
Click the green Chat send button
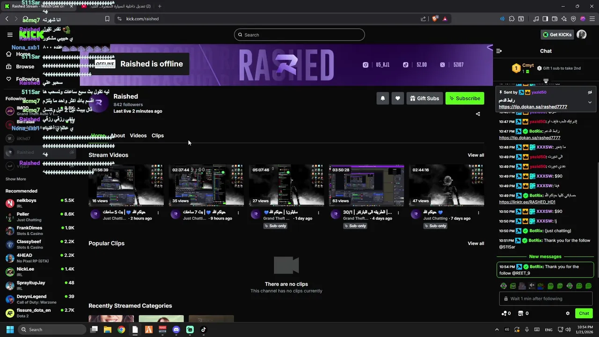pyautogui.click(x=584, y=314)
